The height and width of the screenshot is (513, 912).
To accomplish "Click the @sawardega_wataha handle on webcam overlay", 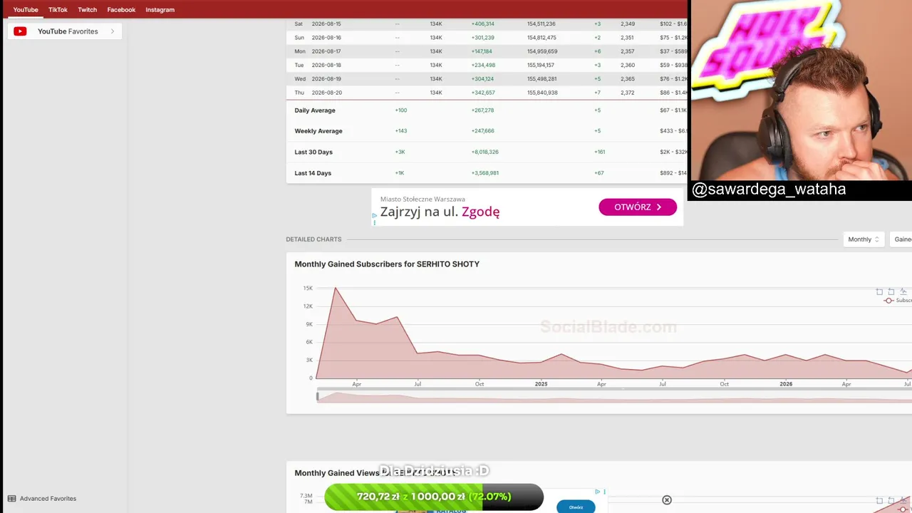I will click(x=769, y=190).
